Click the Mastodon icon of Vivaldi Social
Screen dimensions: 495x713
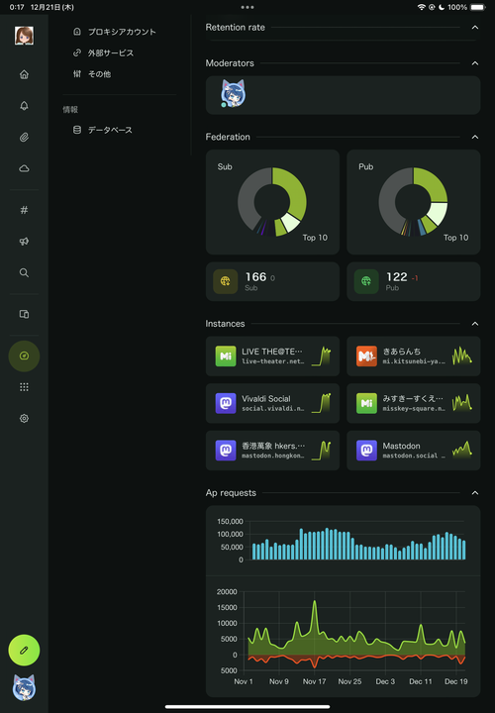click(x=226, y=403)
